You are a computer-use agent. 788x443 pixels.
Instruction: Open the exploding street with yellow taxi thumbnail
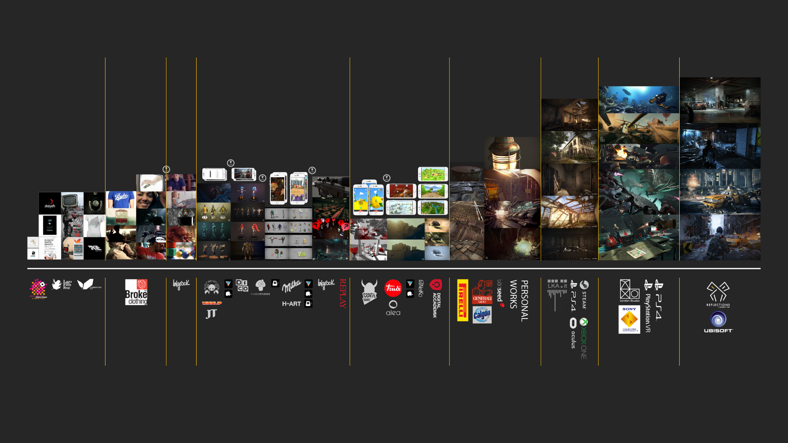click(720, 192)
